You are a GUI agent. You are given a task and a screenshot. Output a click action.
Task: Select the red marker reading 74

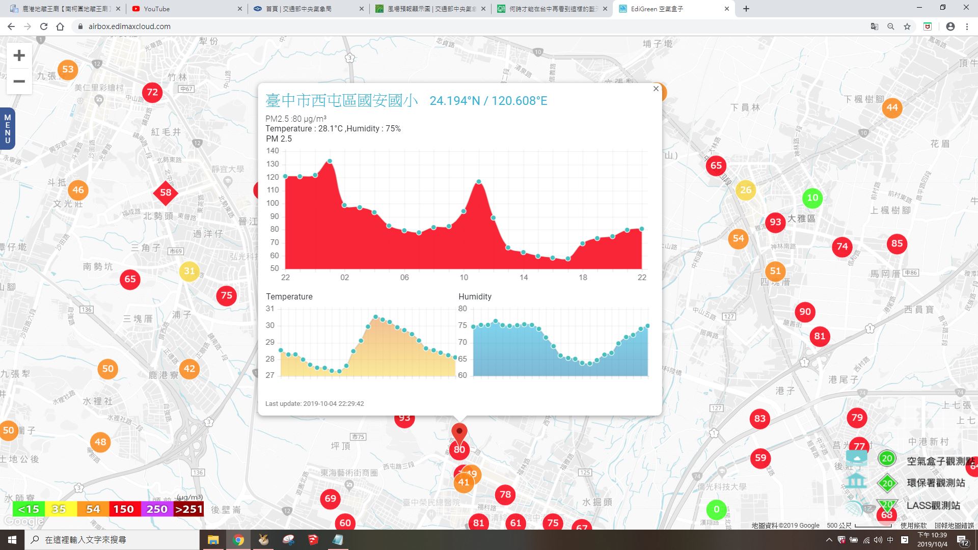[843, 247]
